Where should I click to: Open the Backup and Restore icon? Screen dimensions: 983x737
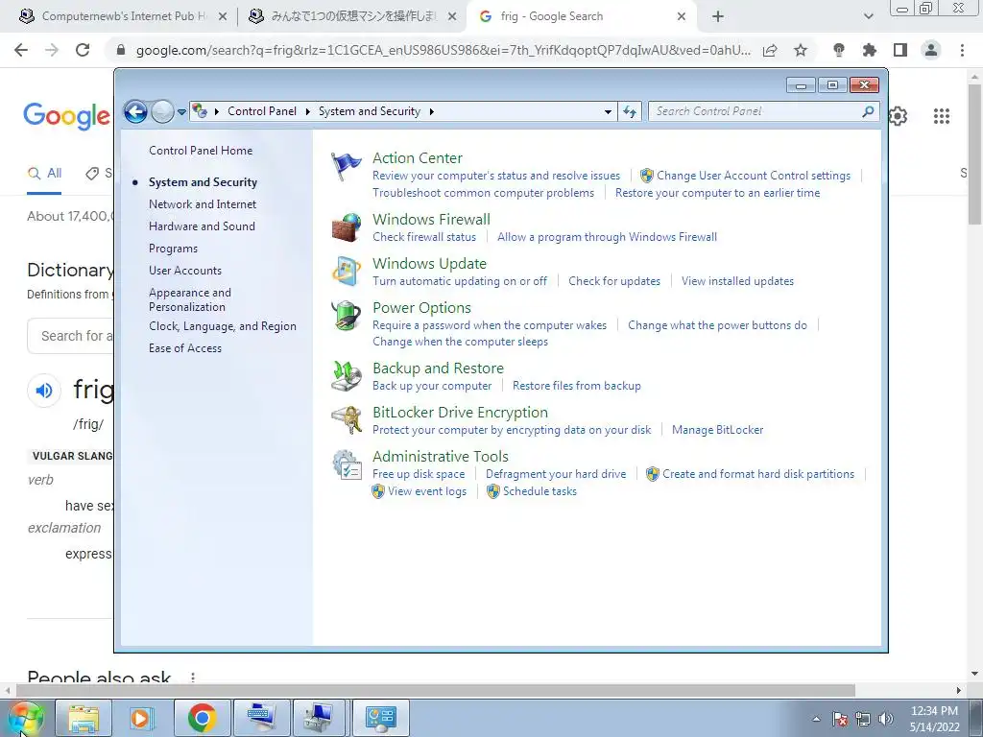coord(346,375)
